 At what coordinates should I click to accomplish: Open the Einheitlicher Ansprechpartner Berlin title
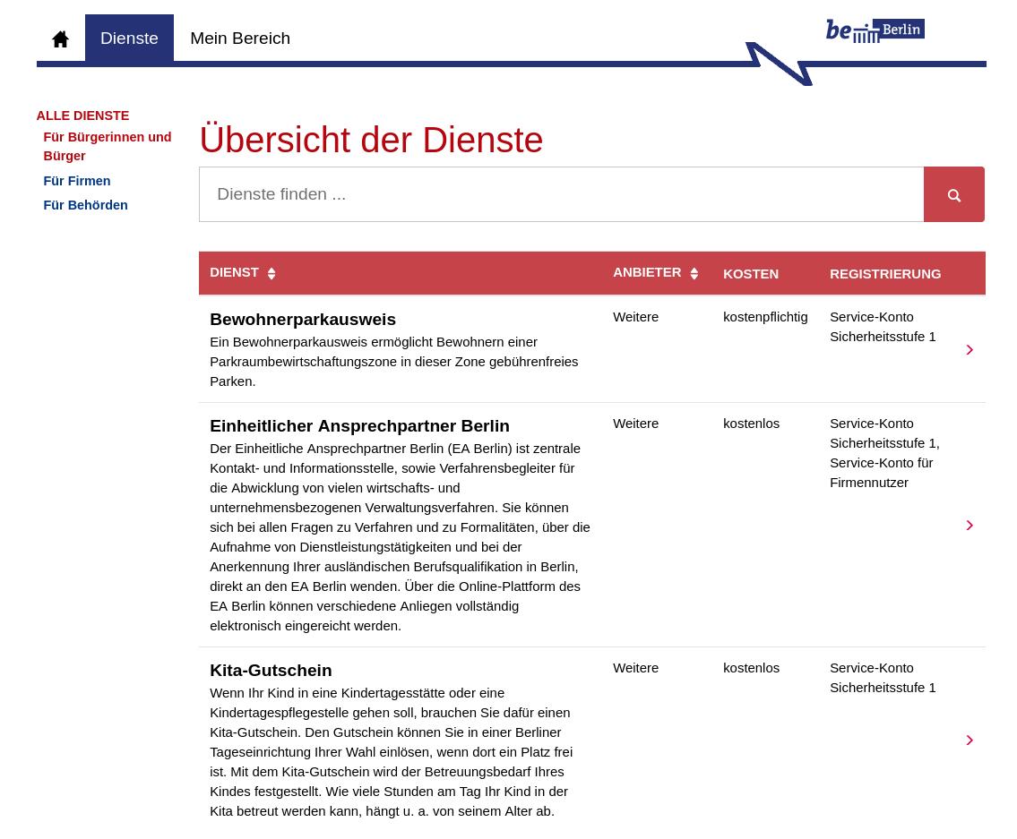coord(359,426)
